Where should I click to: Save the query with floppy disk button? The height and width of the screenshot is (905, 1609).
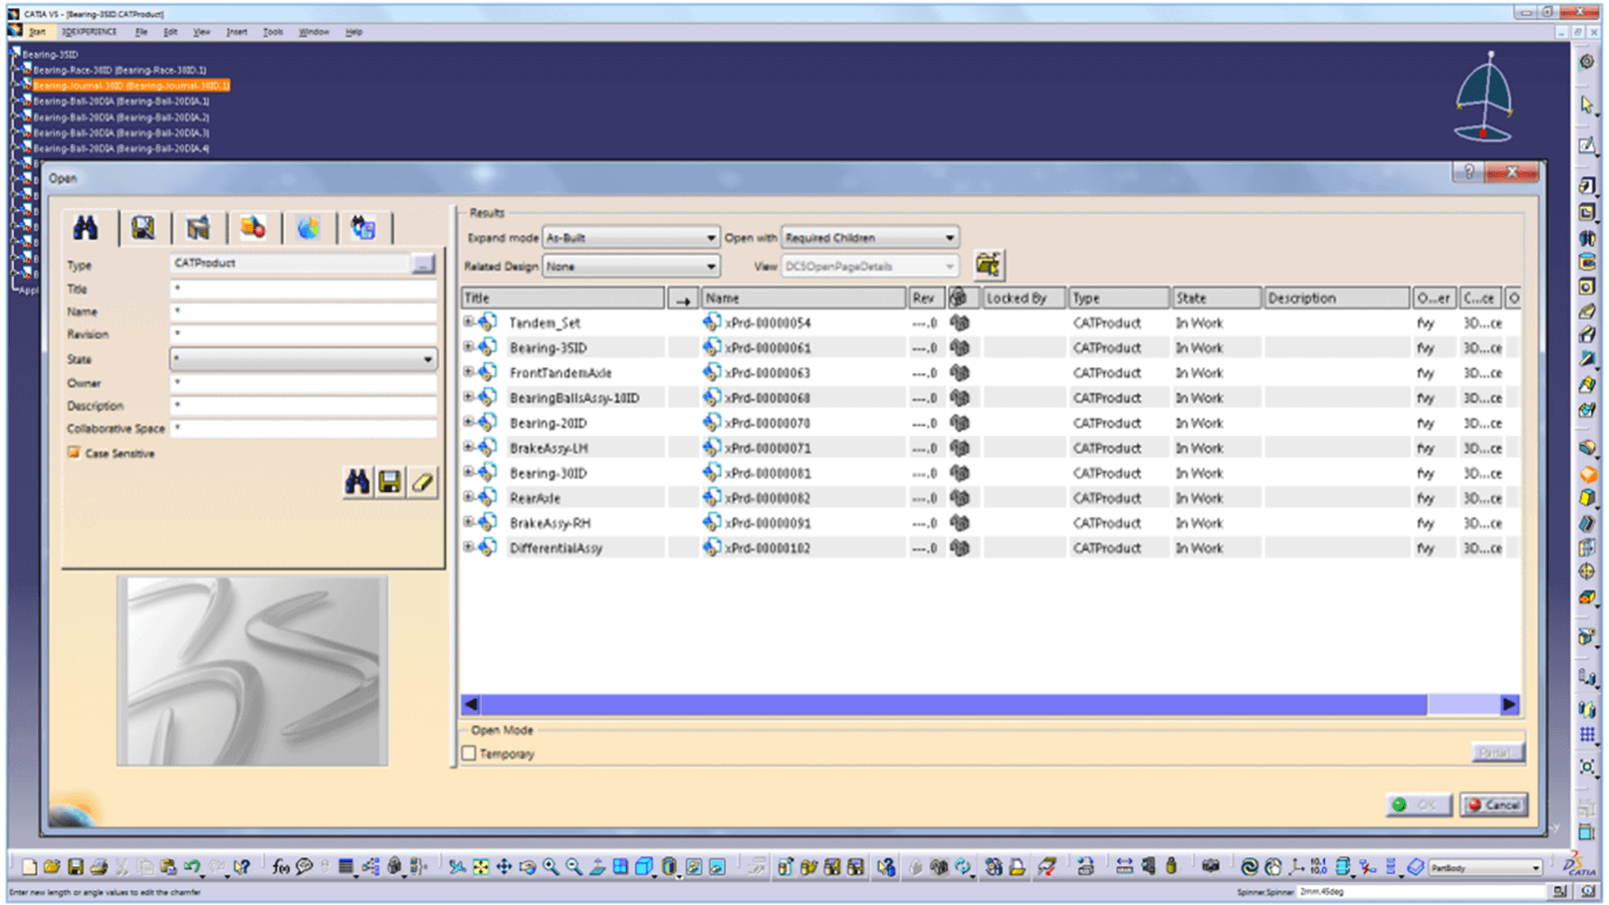point(390,482)
